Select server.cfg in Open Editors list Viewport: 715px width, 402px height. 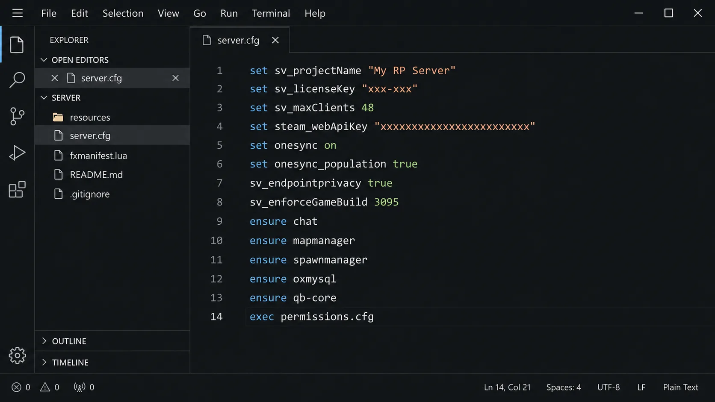tap(112, 78)
